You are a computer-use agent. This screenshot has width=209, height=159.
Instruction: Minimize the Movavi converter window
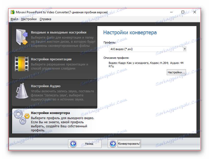point(171,12)
